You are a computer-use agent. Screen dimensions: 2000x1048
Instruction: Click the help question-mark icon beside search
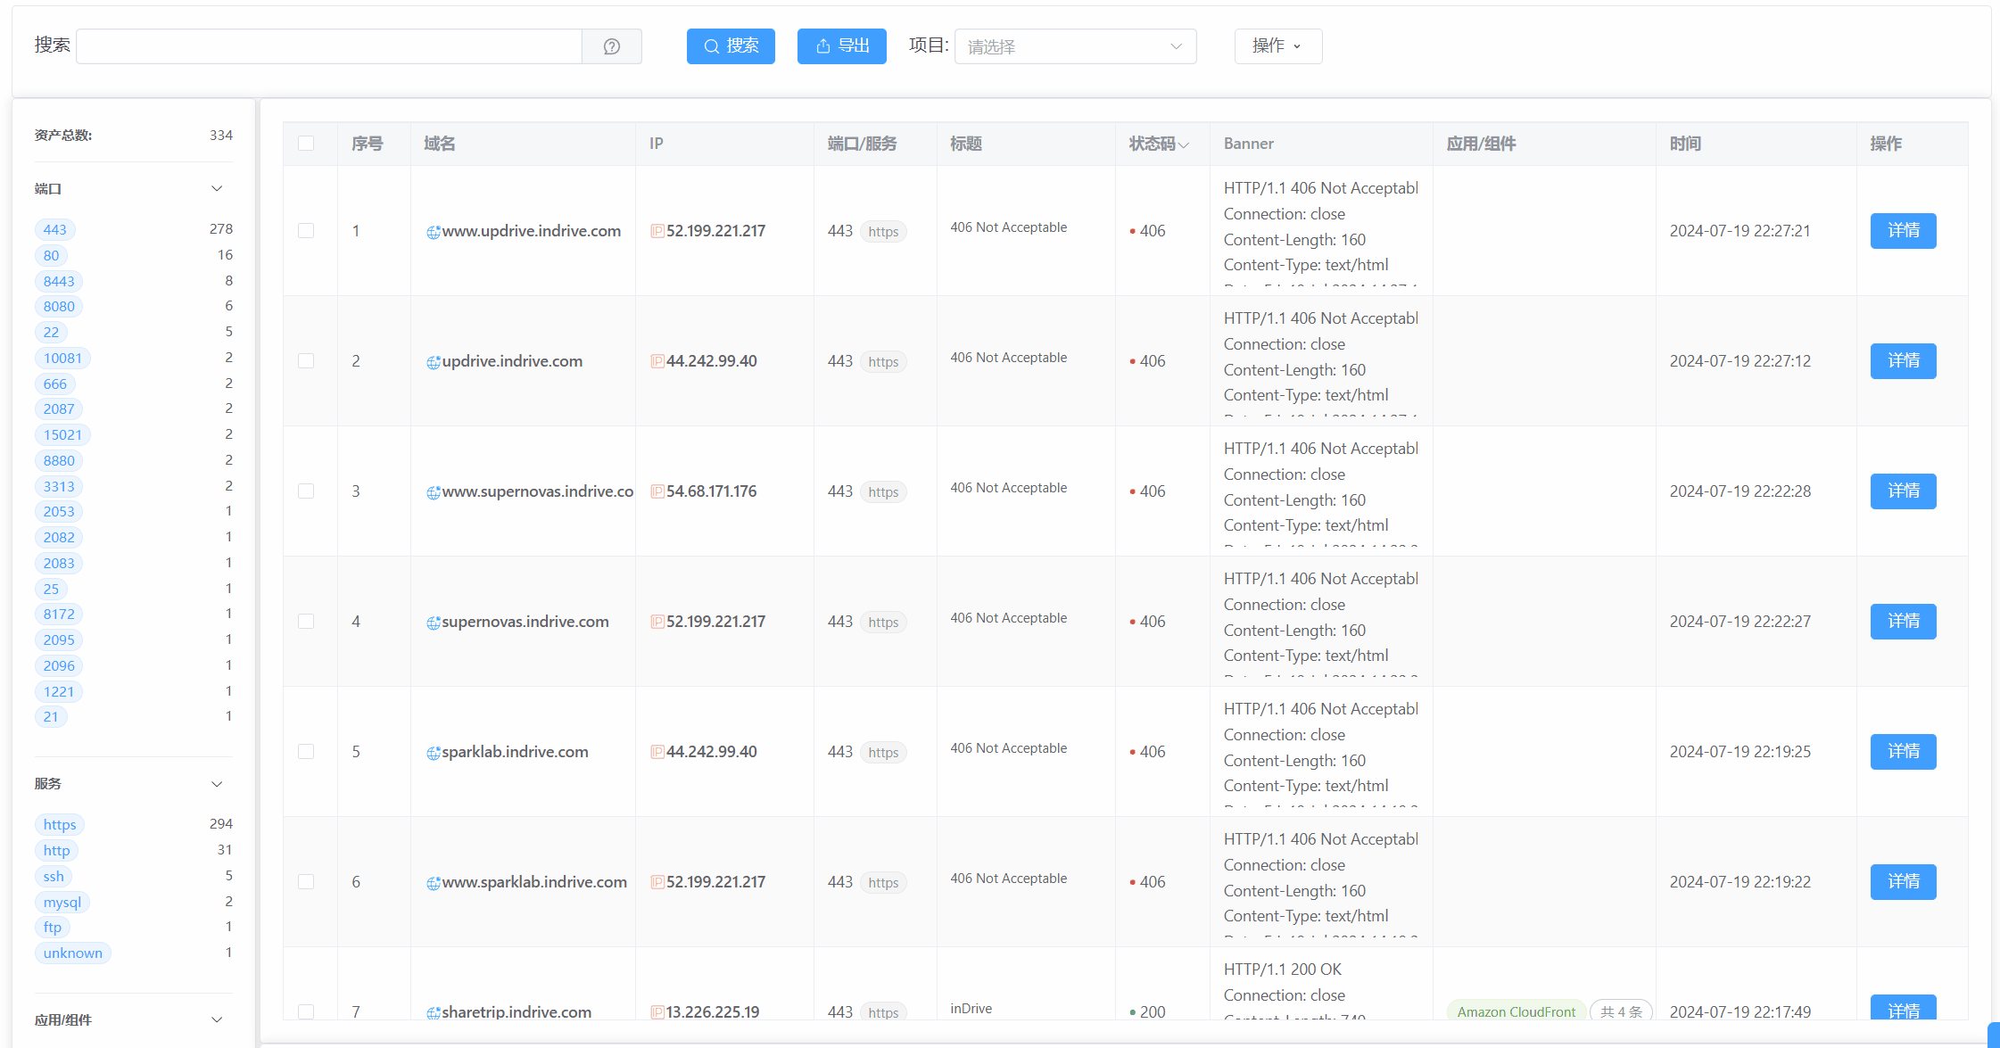click(611, 46)
